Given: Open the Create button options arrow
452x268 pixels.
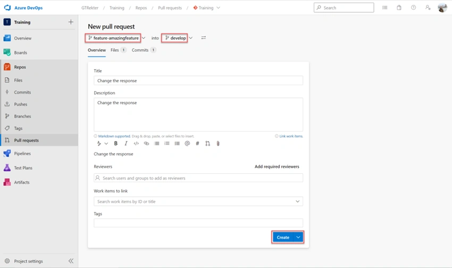Looking at the screenshot, I should point(298,238).
